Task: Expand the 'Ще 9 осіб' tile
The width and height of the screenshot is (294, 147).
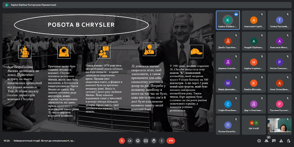Action: [x=254, y=125]
